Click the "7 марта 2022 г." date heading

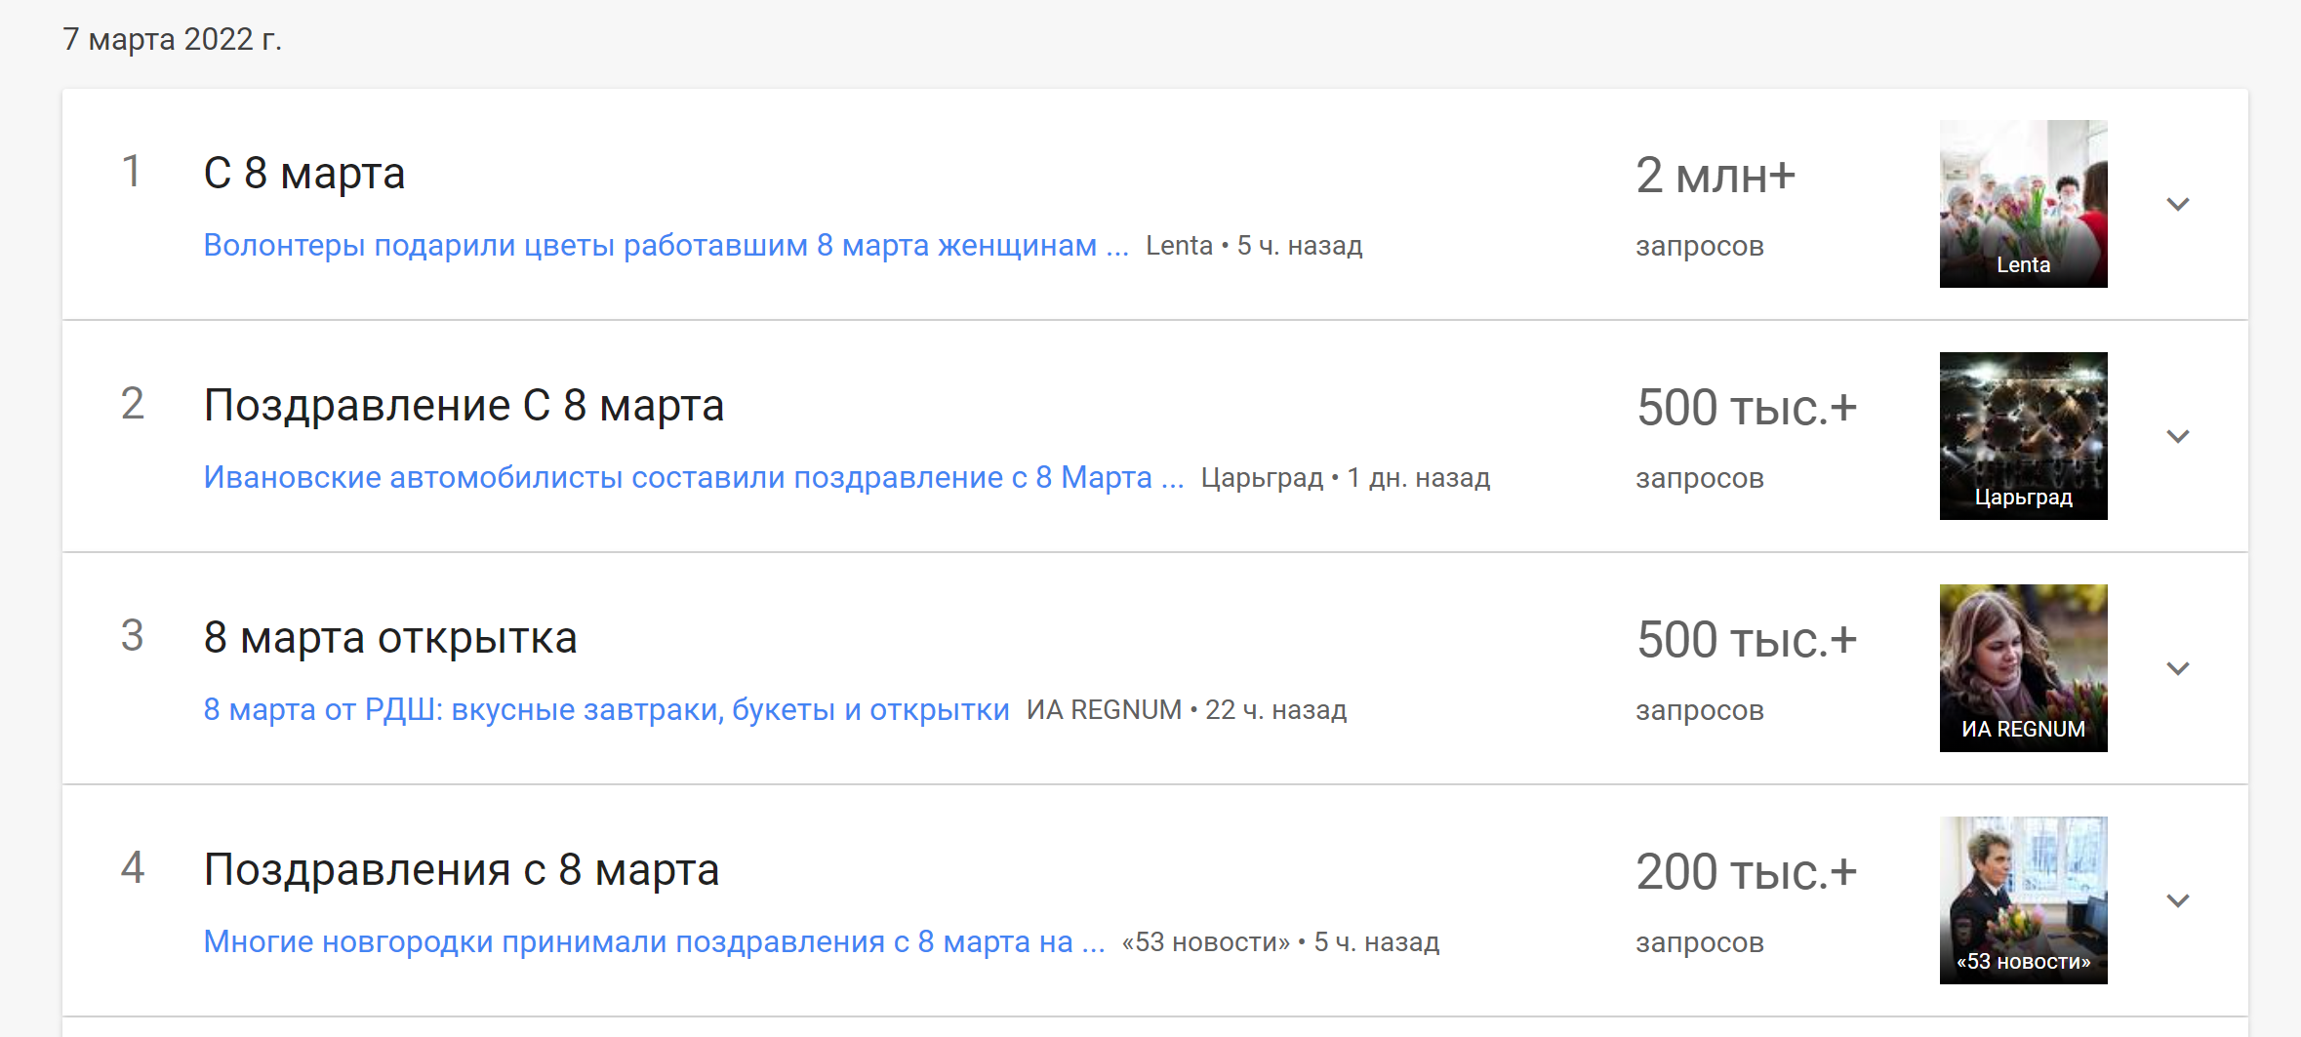pos(172,39)
